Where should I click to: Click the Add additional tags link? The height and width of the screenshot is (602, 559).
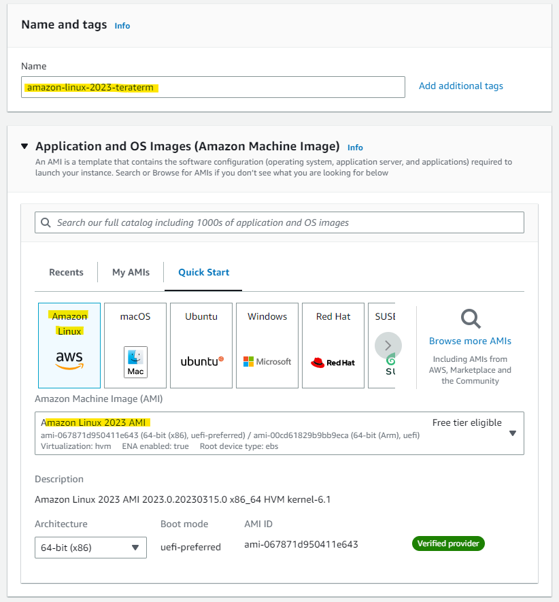460,86
